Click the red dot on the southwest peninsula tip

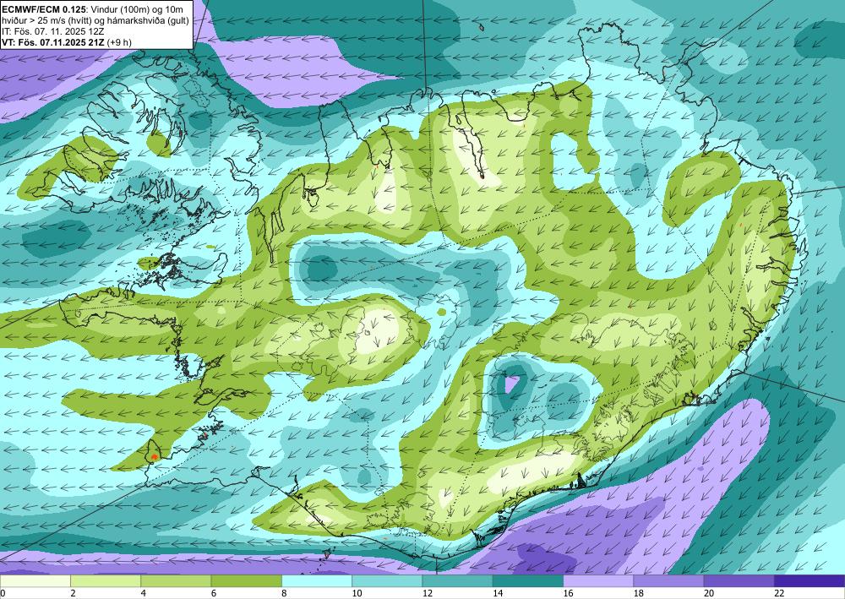click(155, 456)
